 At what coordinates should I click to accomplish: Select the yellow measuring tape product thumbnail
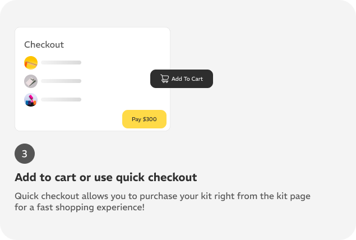(x=31, y=63)
